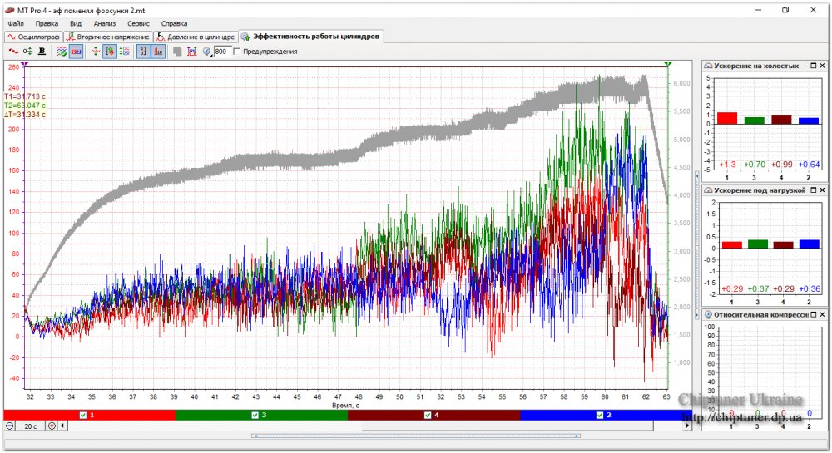Maximize the Ускорение под нагрузкой panel
The image size is (832, 453).
[x=814, y=190]
